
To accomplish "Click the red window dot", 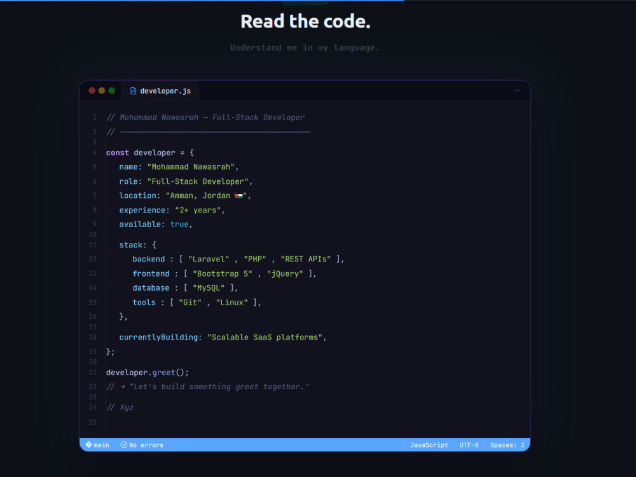I will pos(92,91).
